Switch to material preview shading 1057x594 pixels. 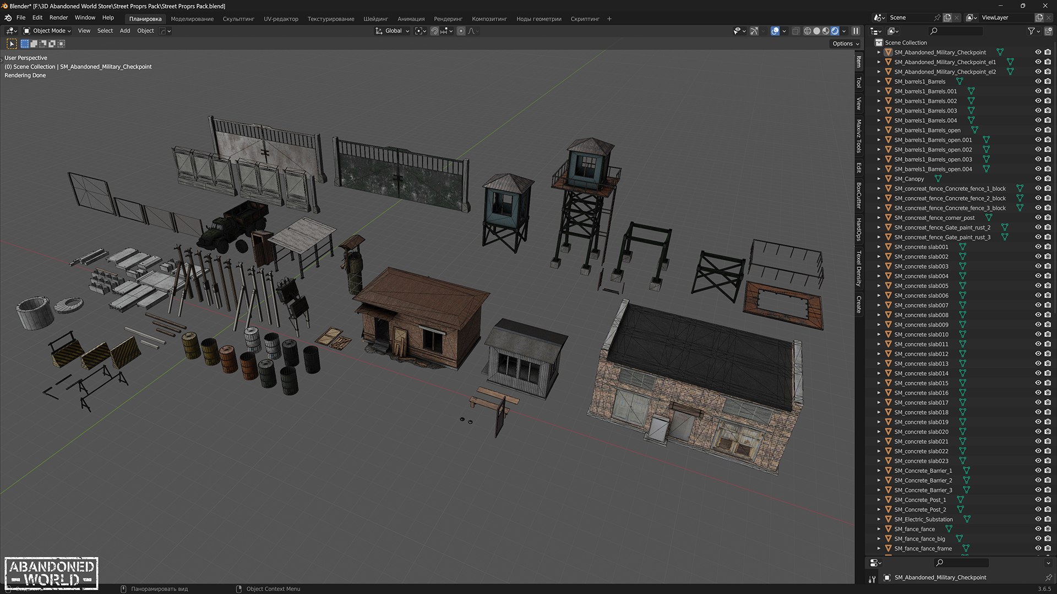pos(826,31)
